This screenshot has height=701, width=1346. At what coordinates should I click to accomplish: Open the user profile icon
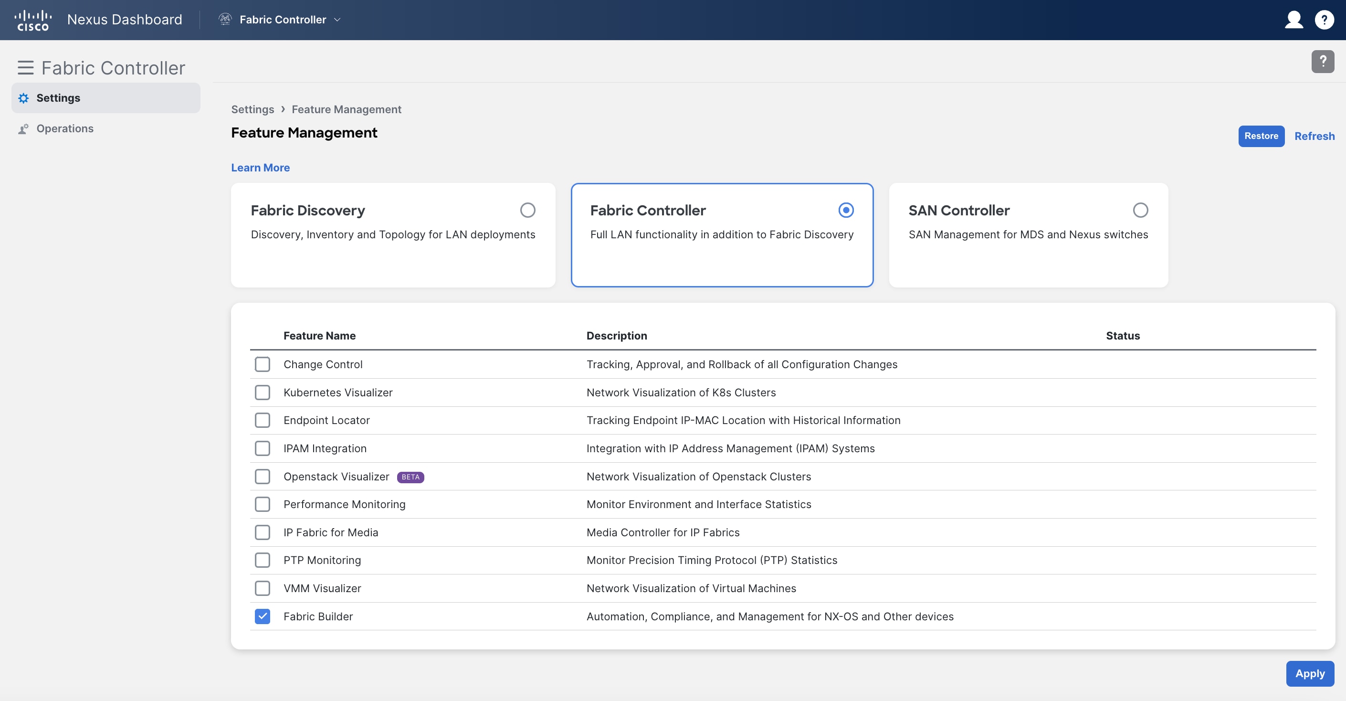tap(1294, 20)
